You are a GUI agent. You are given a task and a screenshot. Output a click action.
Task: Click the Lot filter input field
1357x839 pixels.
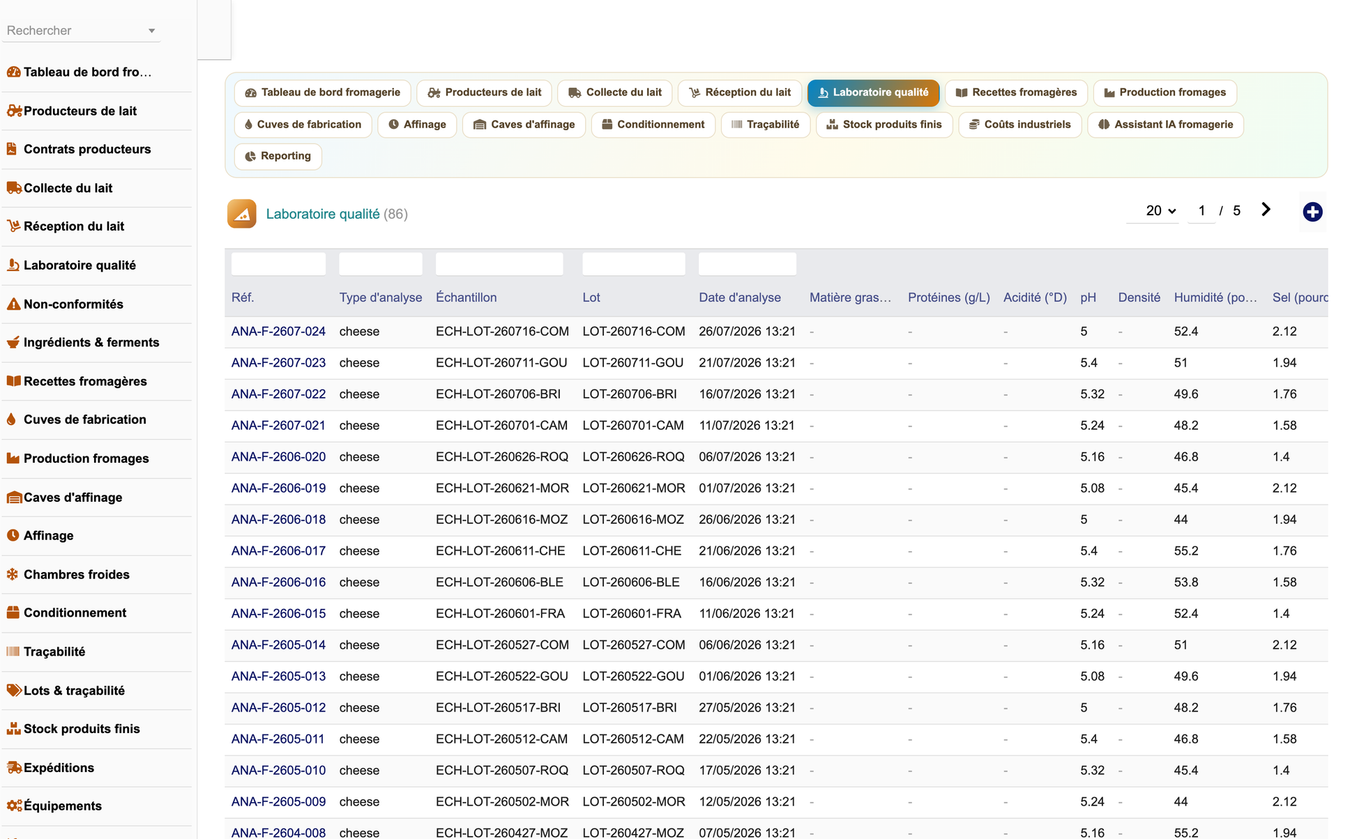634,264
